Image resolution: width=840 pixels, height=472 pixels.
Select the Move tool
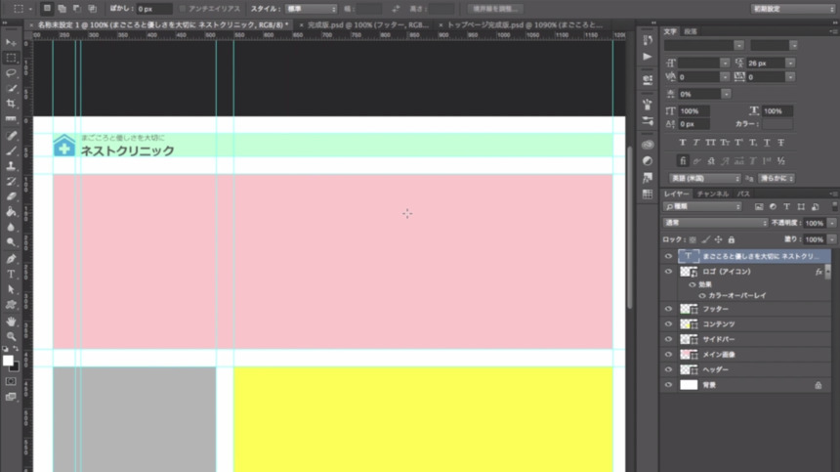tap(11, 42)
